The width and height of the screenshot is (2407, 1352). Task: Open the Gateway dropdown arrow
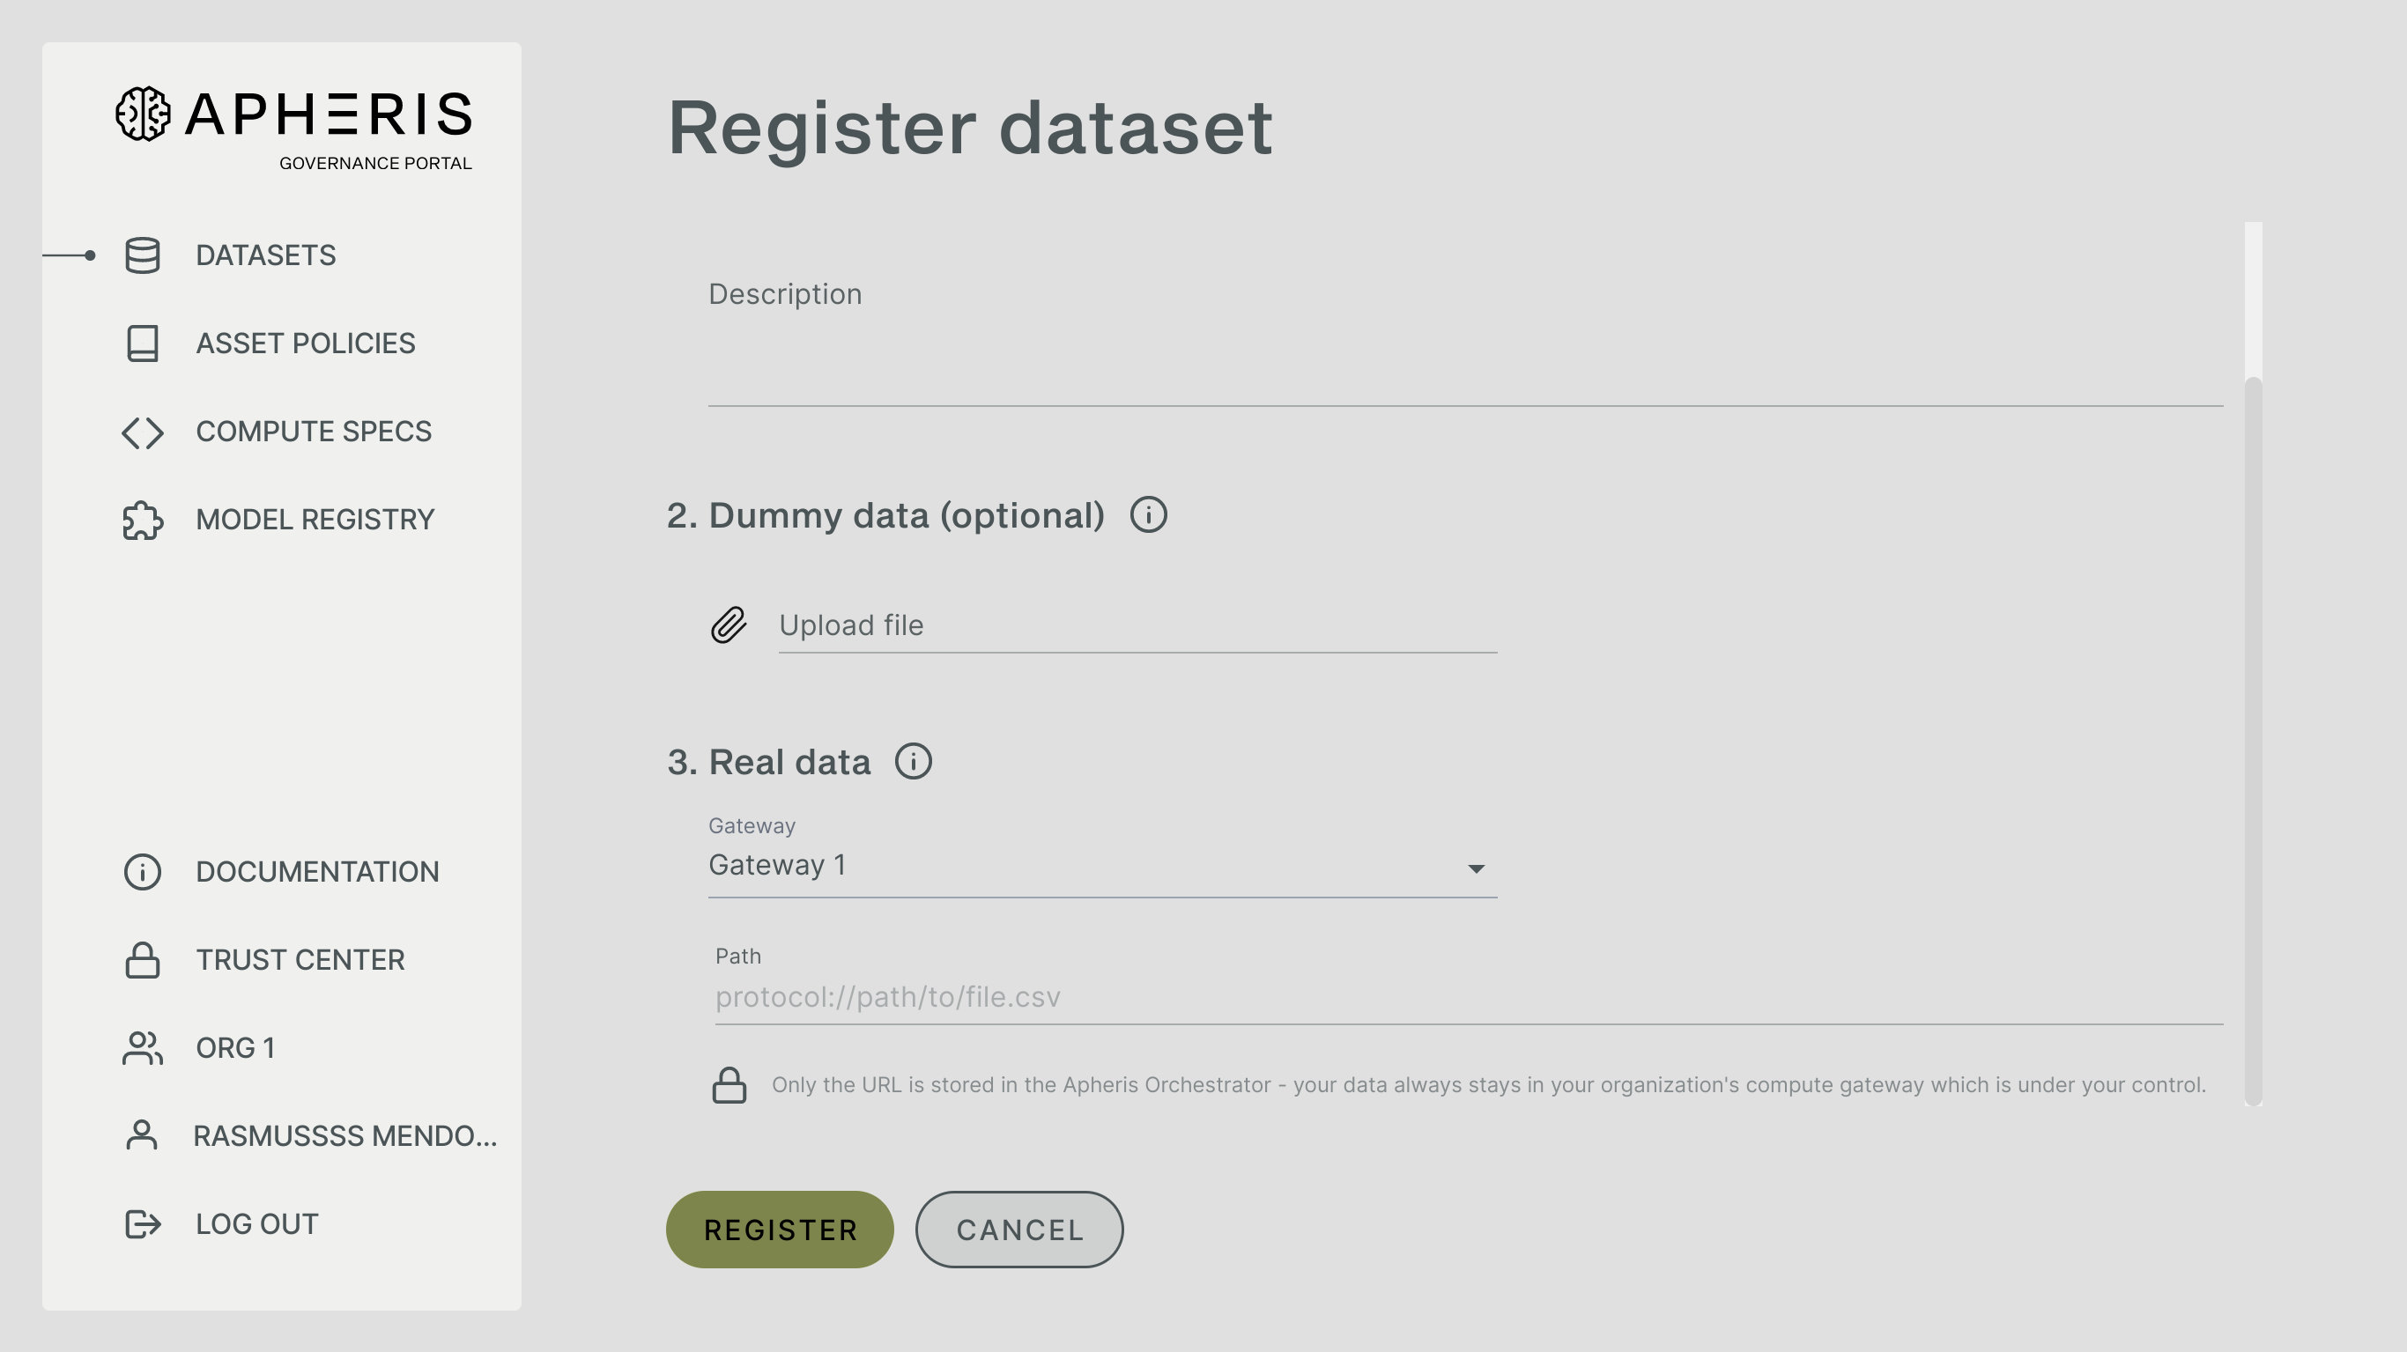[1476, 869]
